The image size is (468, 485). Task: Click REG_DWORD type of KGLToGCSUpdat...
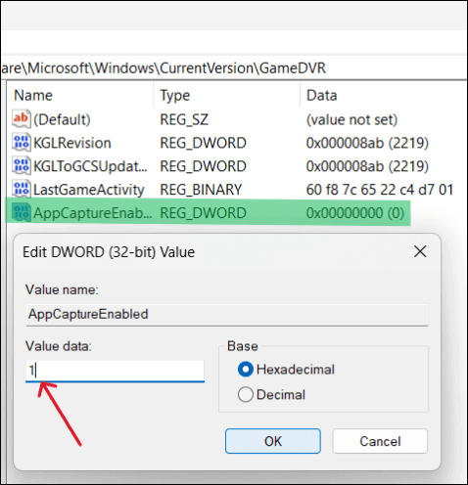203,166
